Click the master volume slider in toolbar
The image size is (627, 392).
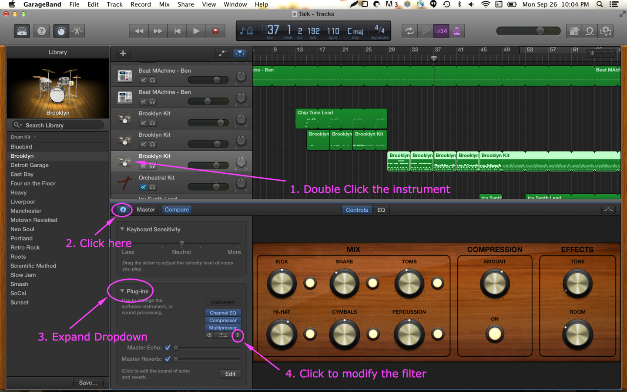[528, 31]
